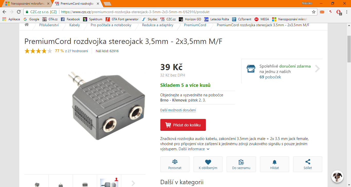Click the Do seznamu list icon
The width and height of the screenshot is (351, 187).
coord(241,162)
